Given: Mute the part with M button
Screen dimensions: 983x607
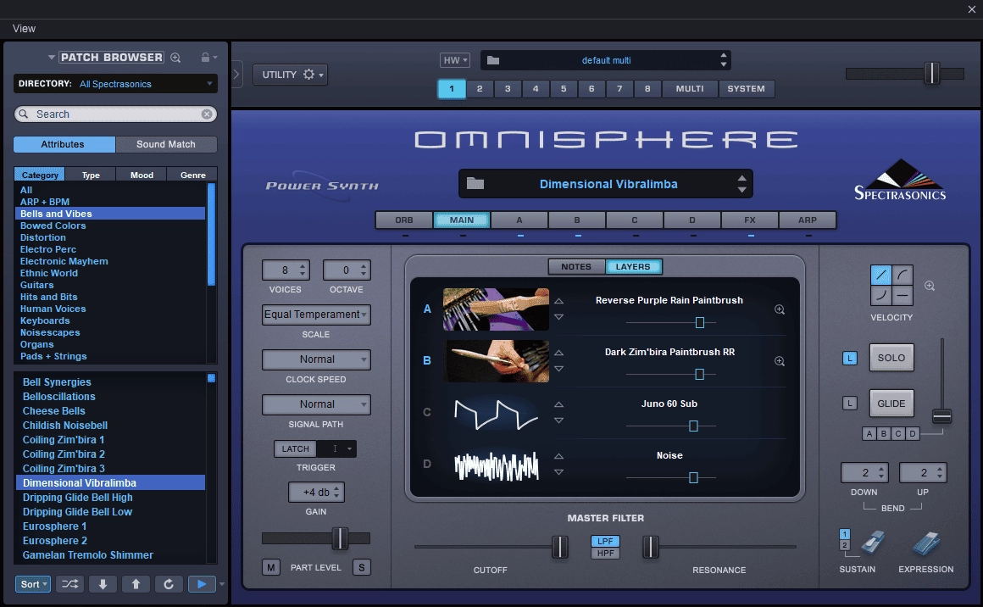Looking at the screenshot, I should click(271, 567).
